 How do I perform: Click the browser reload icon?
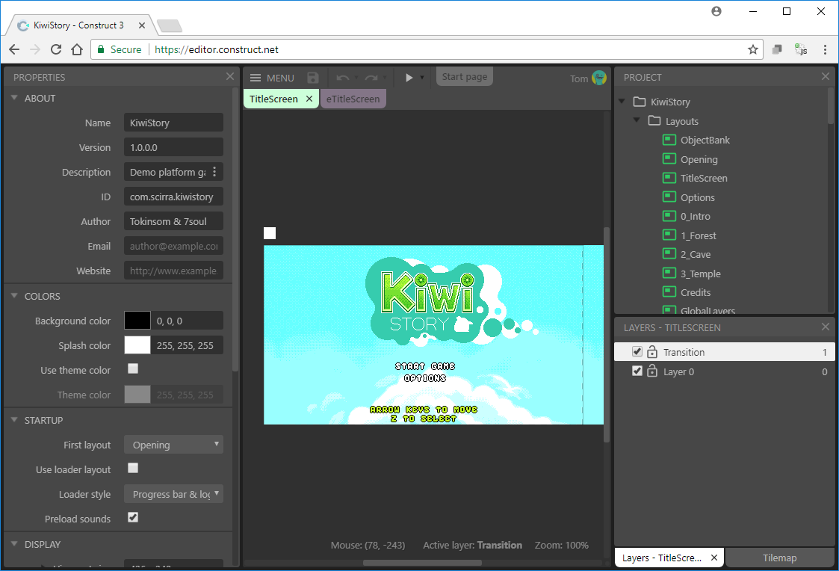[x=56, y=49]
